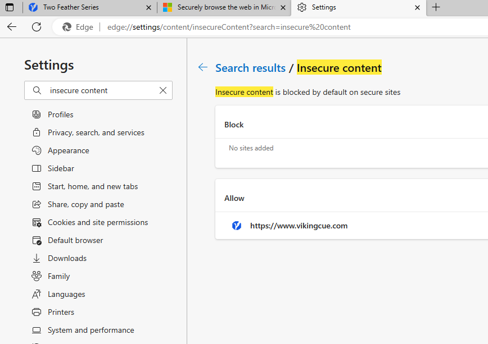This screenshot has height=344, width=488.
Task: Open the tab actions menu icon
Action: click(x=10, y=7)
